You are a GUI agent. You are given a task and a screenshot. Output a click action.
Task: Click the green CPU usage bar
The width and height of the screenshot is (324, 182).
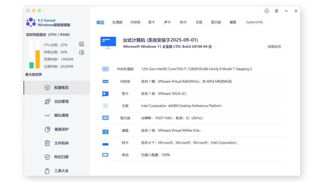[x=32, y=65]
